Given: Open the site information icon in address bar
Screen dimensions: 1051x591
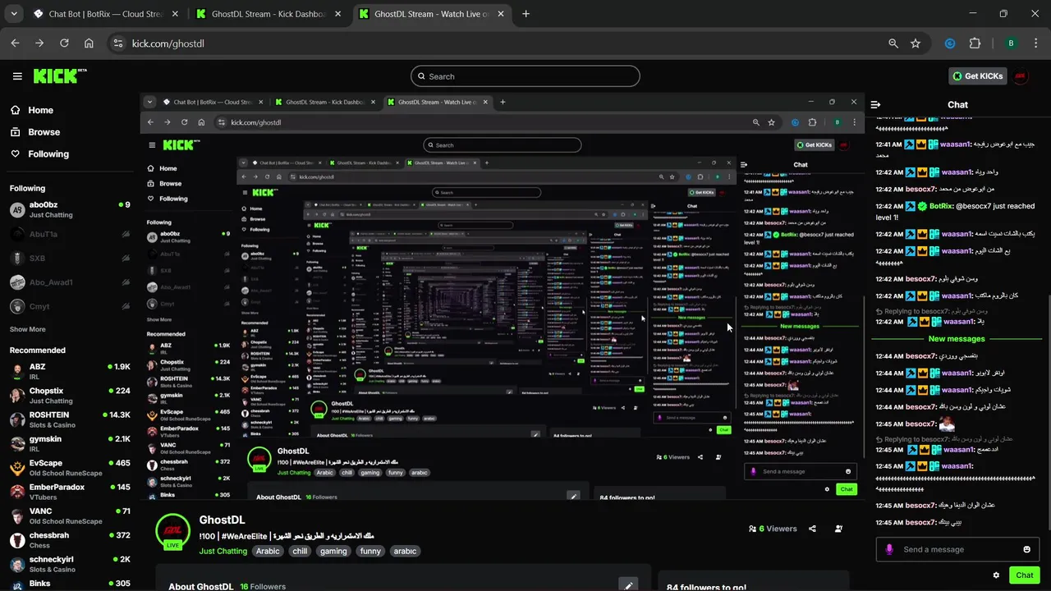Looking at the screenshot, I should coord(117,44).
